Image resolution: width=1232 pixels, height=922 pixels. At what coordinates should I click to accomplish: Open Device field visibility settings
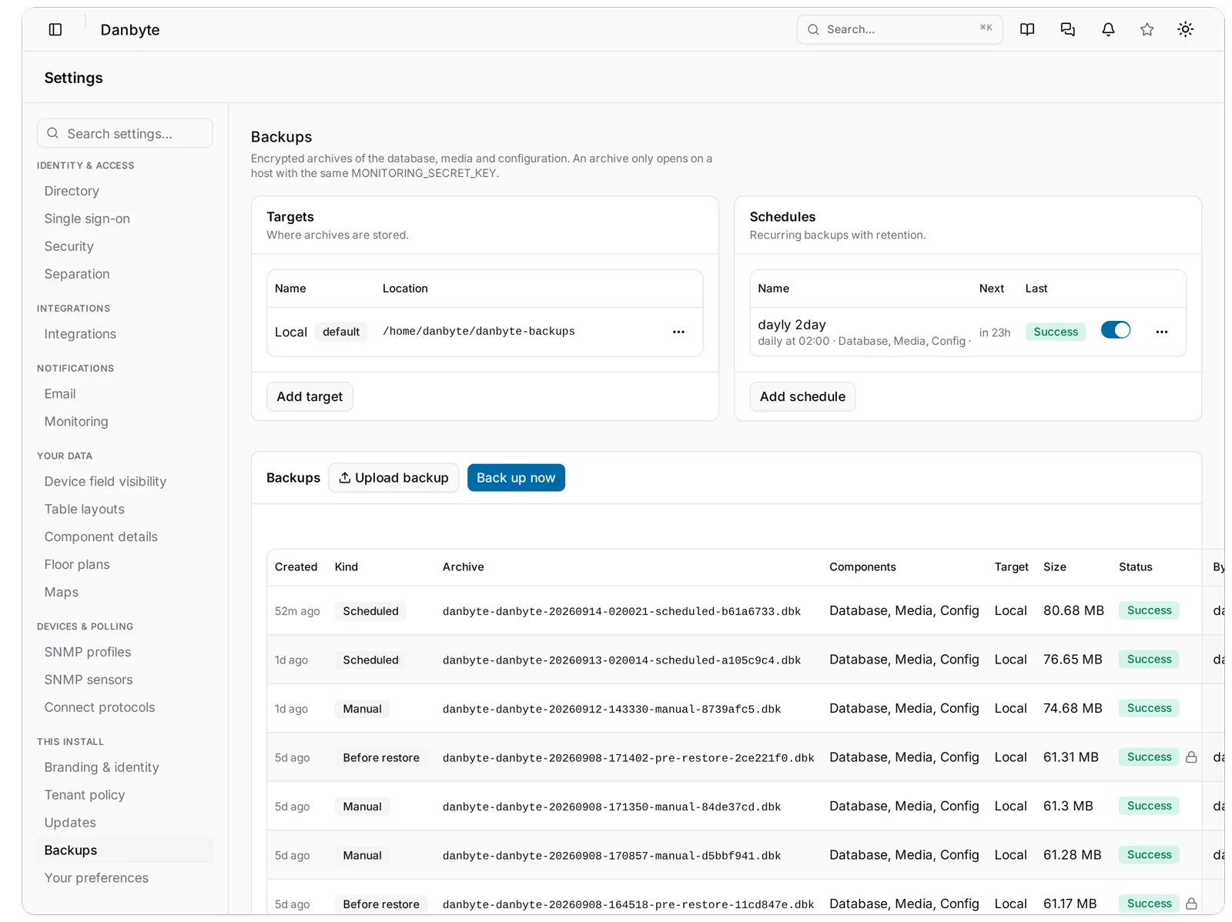(x=105, y=482)
